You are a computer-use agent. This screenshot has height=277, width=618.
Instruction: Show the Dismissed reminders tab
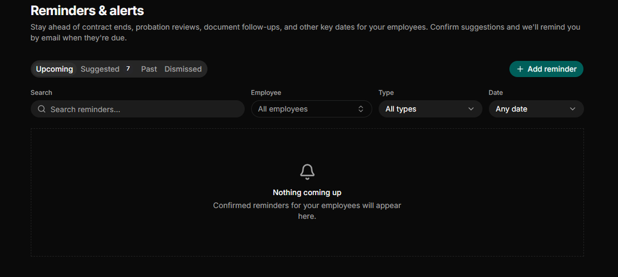[x=183, y=69]
